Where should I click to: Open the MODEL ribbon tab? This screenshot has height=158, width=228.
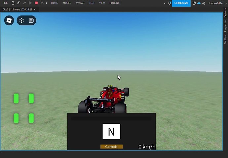(67, 3)
